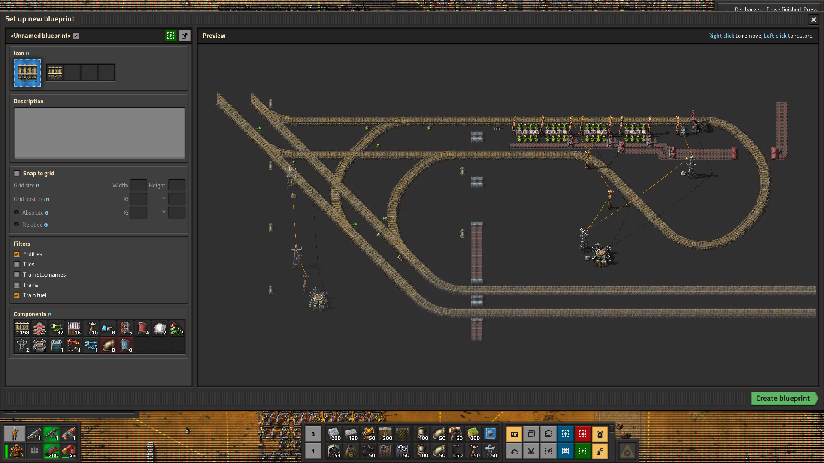The width and height of the screenshot is (824, 463).
Task: Click the info icon beside Grid size
Action: [x=38, y=186]
